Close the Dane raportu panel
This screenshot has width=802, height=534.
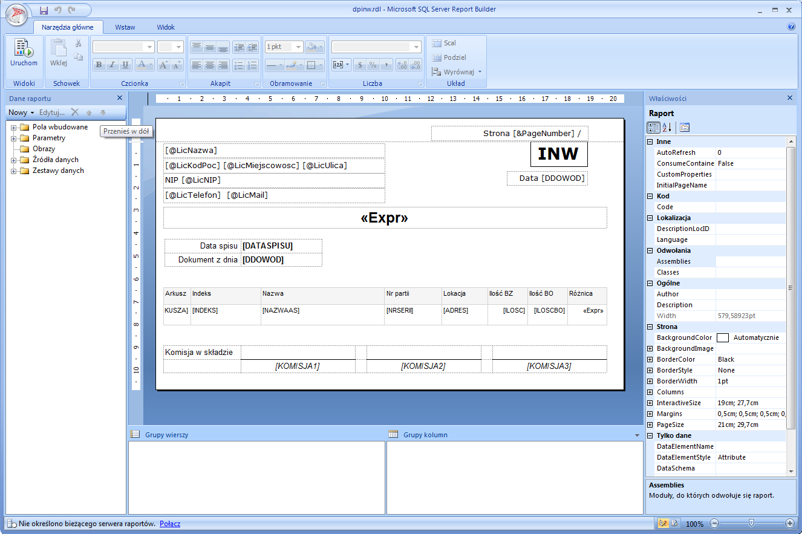(119, 98)
